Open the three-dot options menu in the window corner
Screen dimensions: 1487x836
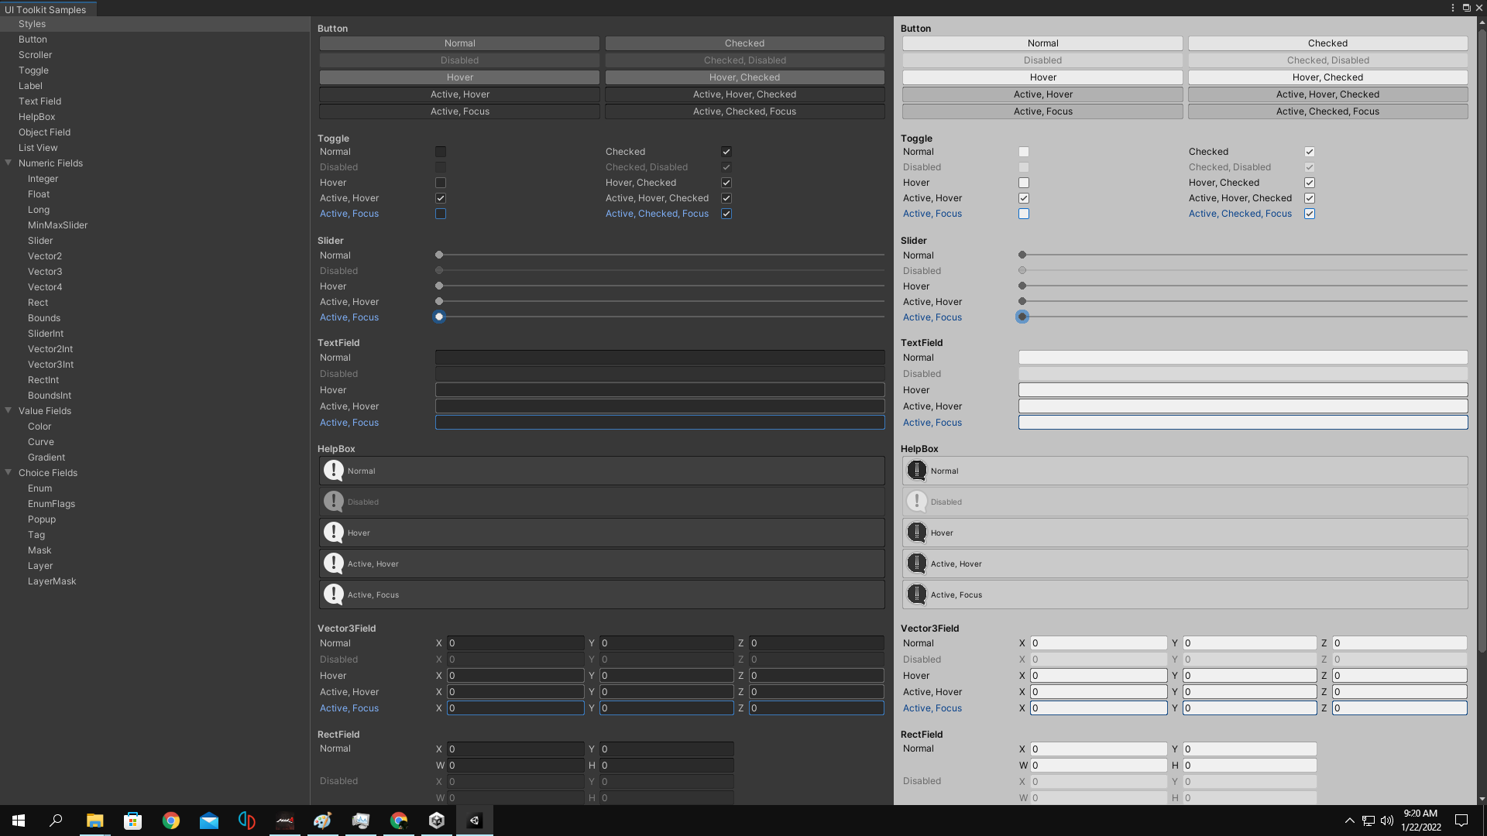(x=1453, y=8)
